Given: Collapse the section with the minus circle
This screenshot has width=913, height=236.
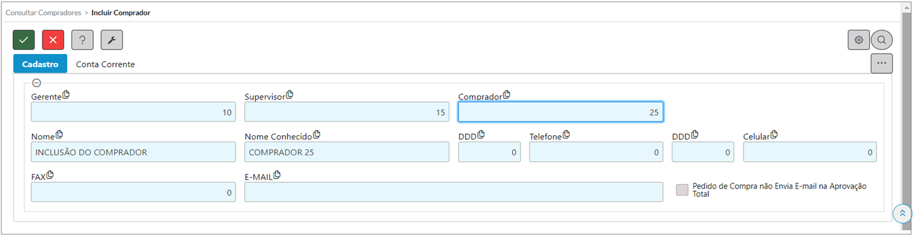Looking at the screenshot, I should click(37, 83).
